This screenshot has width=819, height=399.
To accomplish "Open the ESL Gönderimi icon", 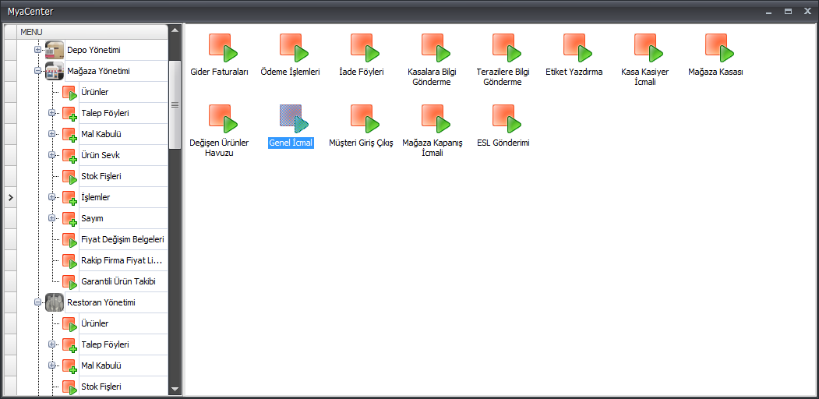I will (507, 118).
